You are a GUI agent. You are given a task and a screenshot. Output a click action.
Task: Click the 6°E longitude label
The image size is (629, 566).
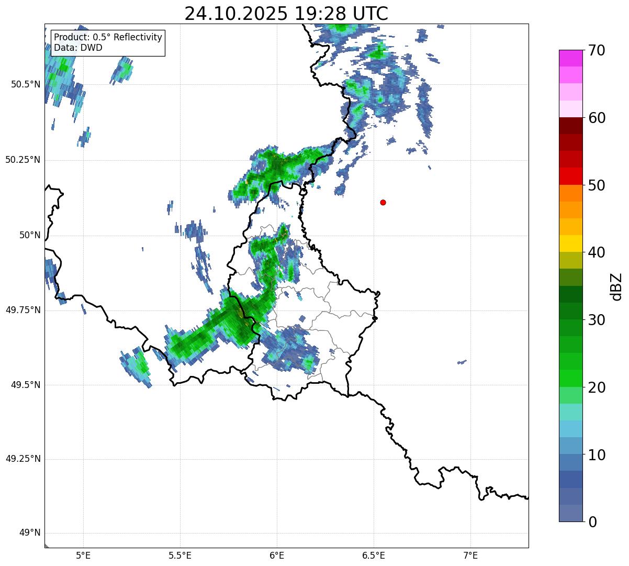[x=277, y=556]
